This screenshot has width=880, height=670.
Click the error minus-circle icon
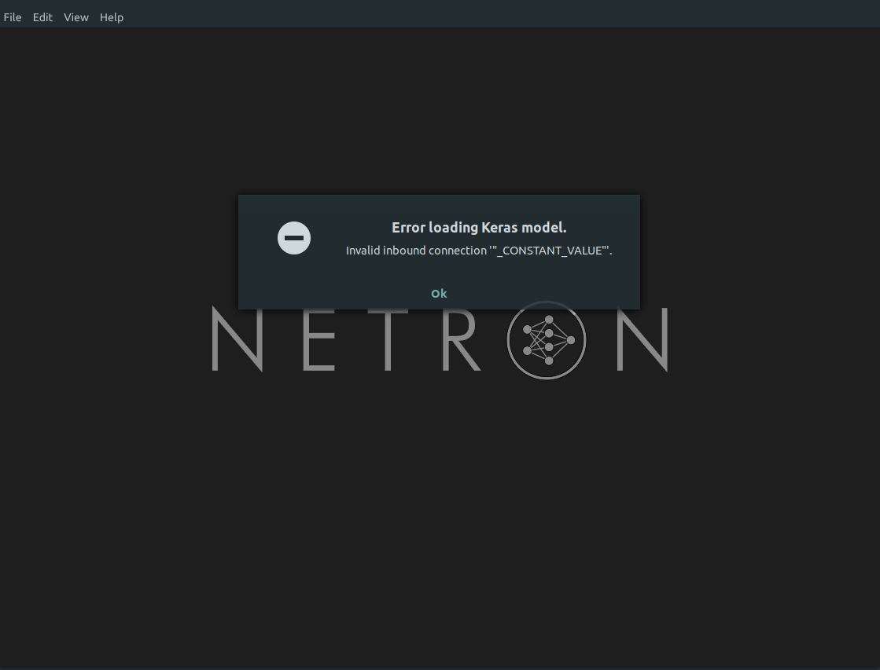(x=294, y=238)
